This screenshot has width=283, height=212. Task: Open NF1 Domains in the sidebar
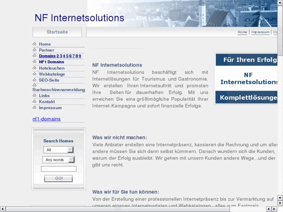coord(51,62)
